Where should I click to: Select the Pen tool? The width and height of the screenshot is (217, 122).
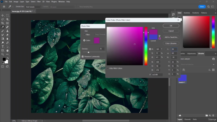tap(7, 43)
